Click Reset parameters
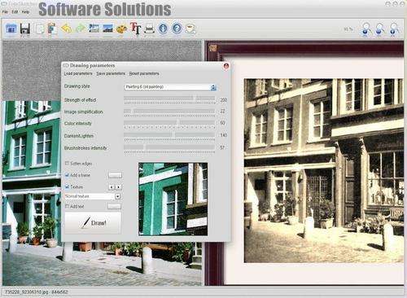This screenshot has width=407, height=298. coord(144,73)
